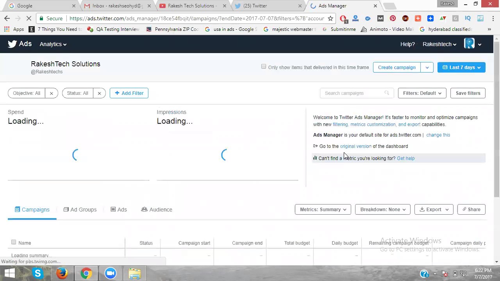Open the Metrics: Summary dropdown
The height and width of the screenshot is (281, 500).
point(323,210)
